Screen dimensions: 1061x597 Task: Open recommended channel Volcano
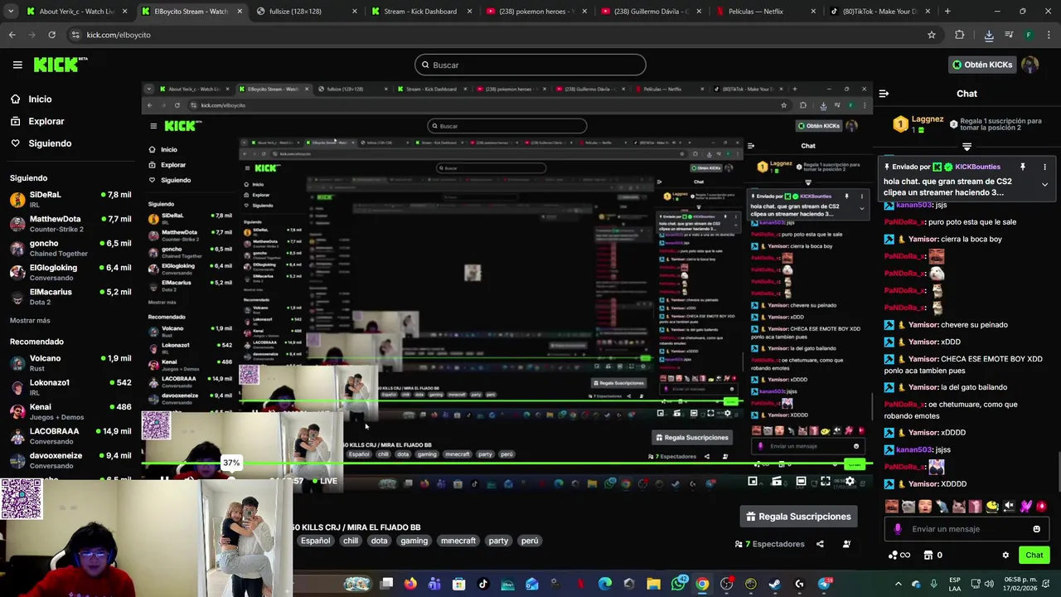(70, 362)
